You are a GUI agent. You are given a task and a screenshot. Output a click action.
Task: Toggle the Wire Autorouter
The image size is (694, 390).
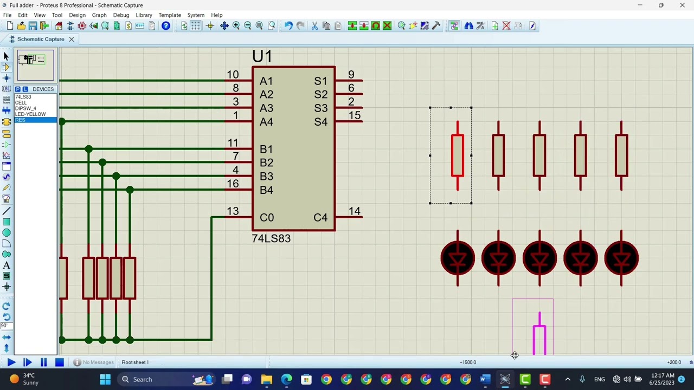(x=454, y=25)
